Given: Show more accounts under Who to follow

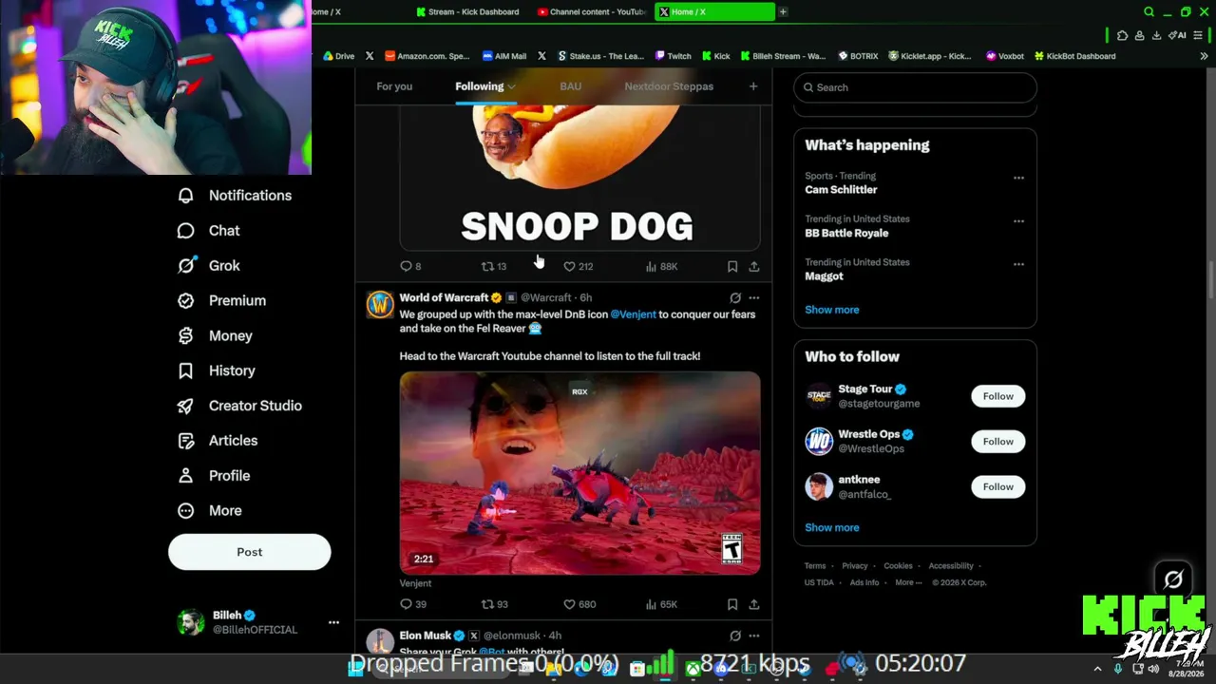Looking at the screenshot, I should coord(832,527).
